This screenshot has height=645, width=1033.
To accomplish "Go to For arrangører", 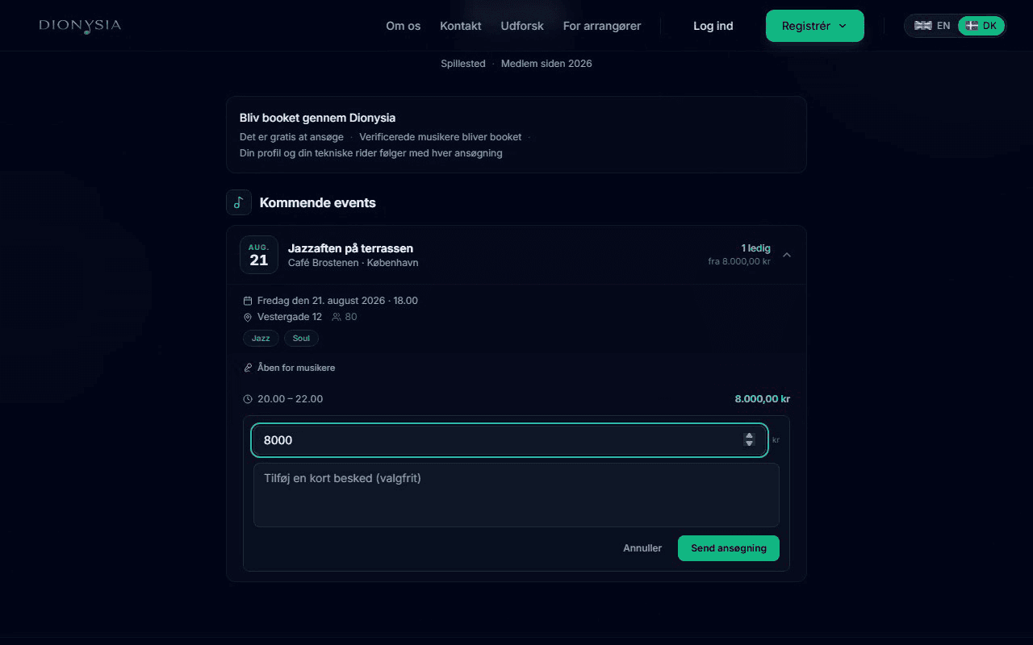I will point(602,26).
